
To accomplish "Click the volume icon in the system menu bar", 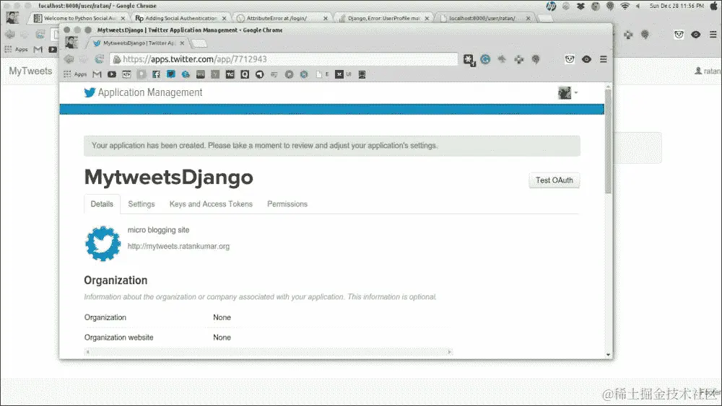I will coord(638,6).
